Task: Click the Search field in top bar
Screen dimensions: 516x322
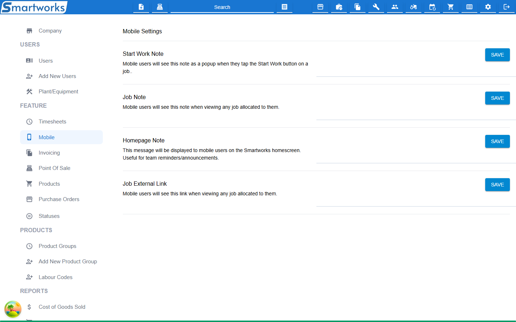Action: (222, 7)
